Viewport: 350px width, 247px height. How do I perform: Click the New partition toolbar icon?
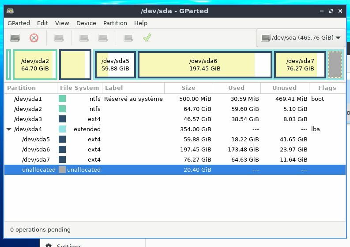[15, 38]
